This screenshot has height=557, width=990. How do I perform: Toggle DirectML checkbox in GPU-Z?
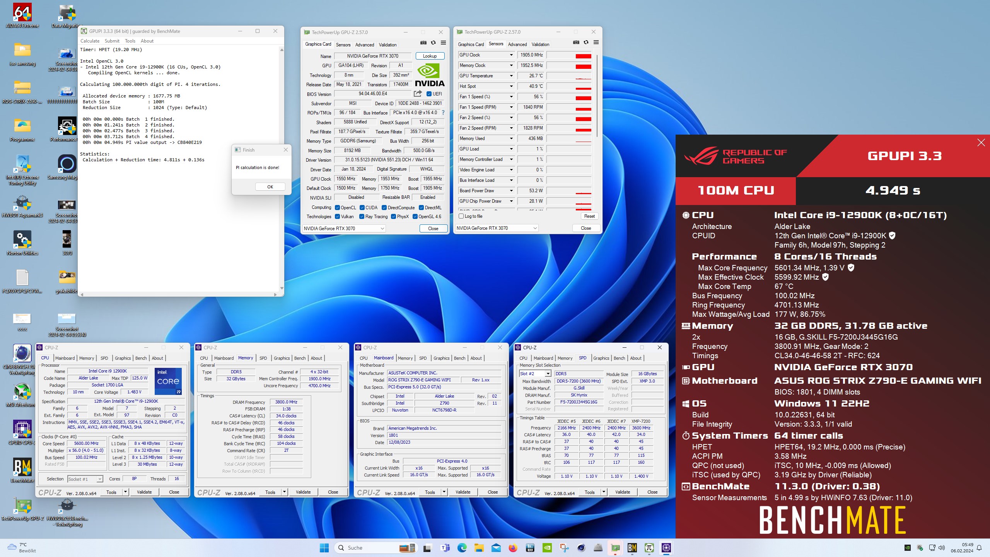click(x=421, y=208)
